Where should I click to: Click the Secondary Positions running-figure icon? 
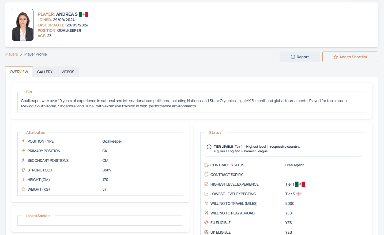click(x=24, y=160)
